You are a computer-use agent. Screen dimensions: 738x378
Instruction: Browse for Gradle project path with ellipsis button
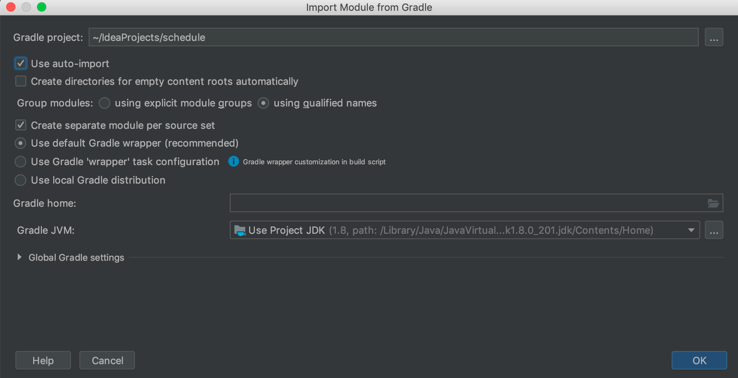[x=714, y=37]
